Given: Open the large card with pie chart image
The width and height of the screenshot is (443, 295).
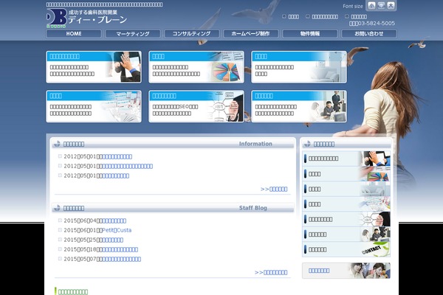Looking at the screenshot, I should [196, 67].
